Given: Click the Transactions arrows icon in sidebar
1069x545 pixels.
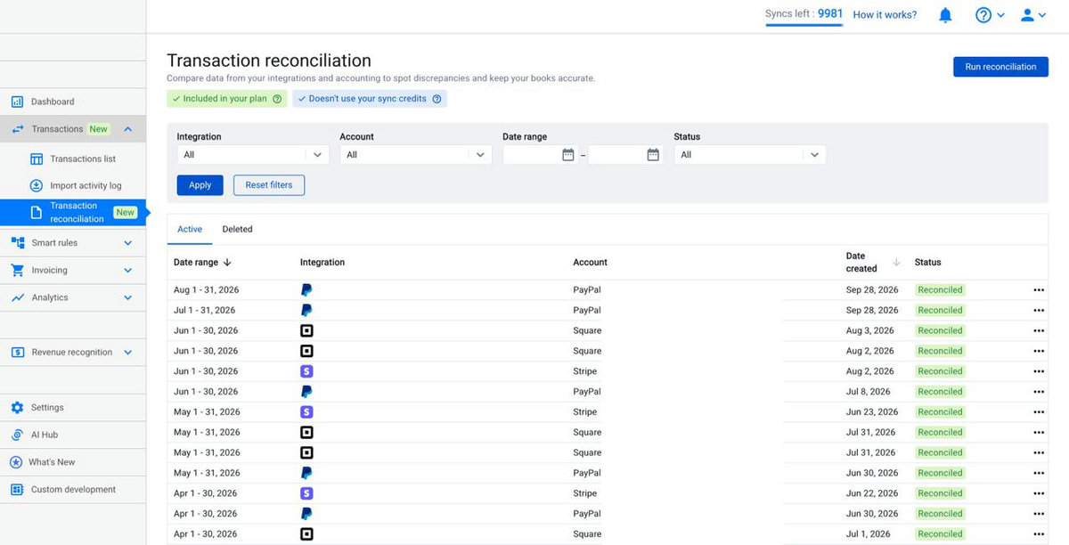Looking at the screenshot, I should click(17, 129).
